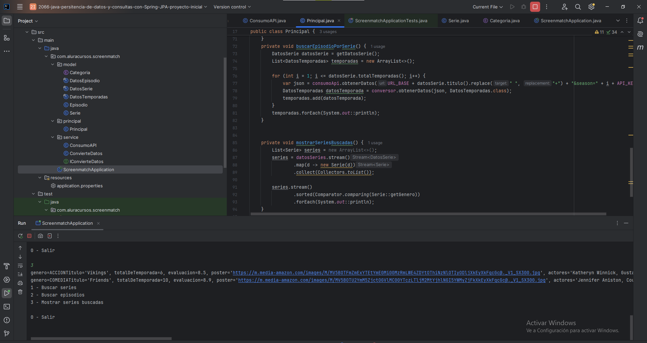
Task: Stop the running application with red stop button
Action: 535,7
